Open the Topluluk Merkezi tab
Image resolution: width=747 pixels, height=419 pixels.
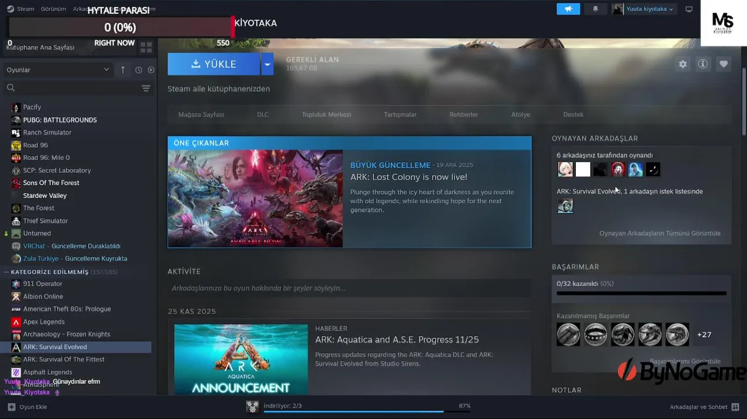point(326,115)
